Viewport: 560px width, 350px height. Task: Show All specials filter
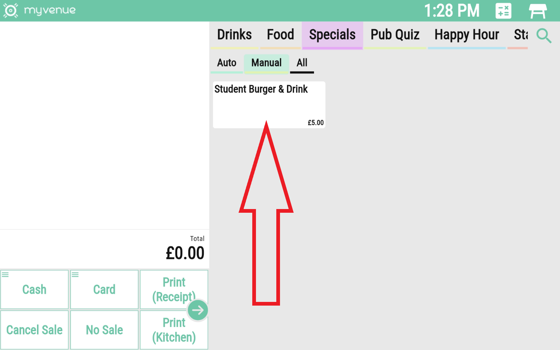[302, 63]
